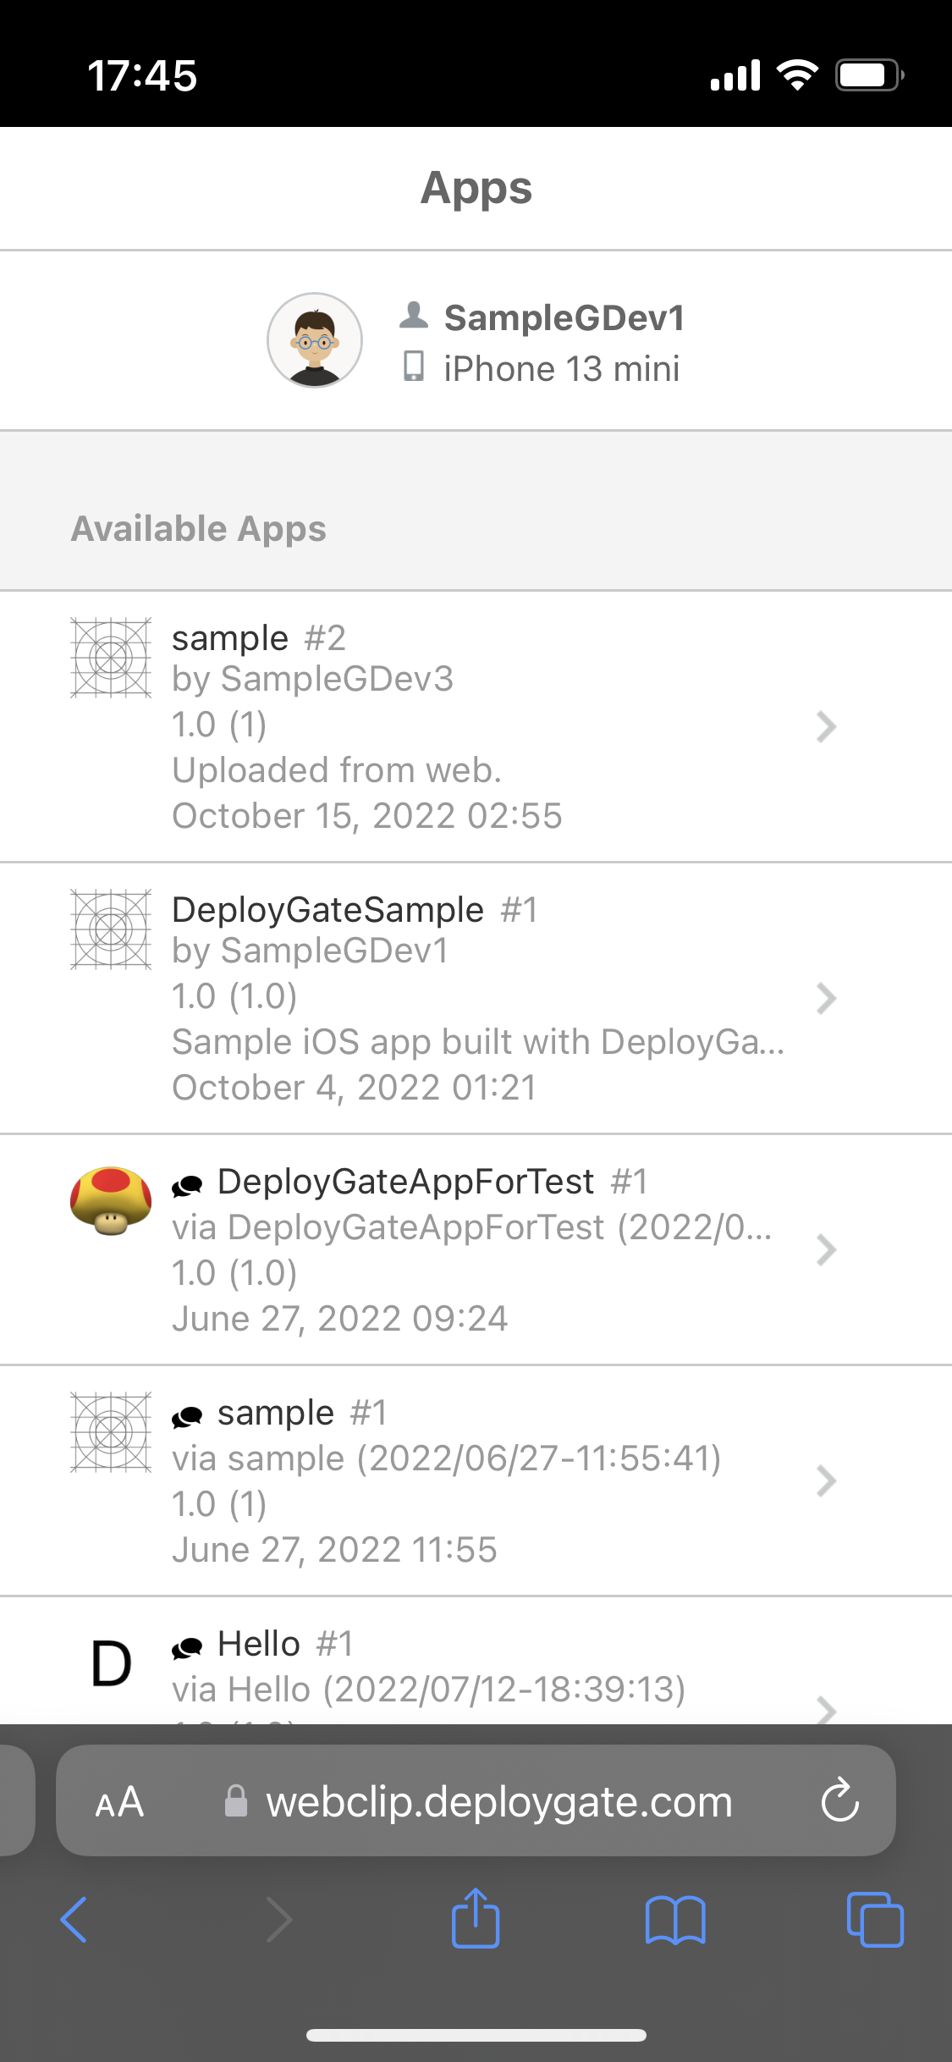Tap the home indicator bar
Viewport: 952px width, 2062px height.
coord(476,2035)
